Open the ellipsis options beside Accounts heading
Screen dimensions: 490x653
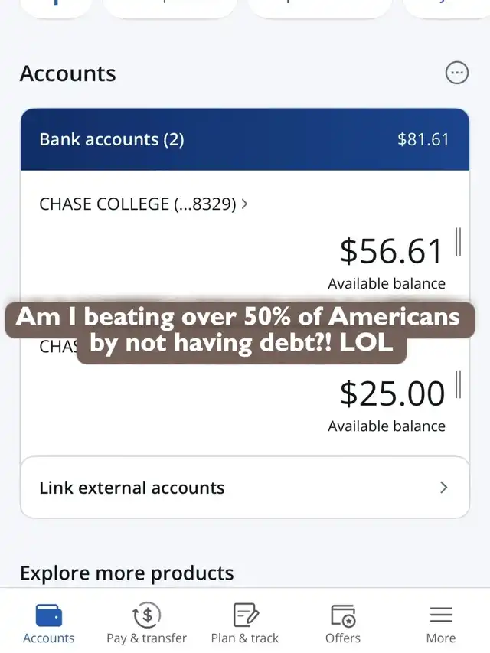(457, 73)
